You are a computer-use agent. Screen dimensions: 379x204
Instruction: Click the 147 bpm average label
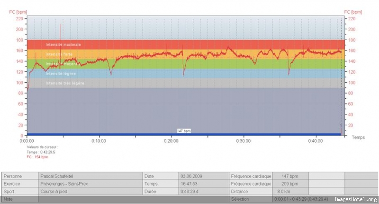click(x=184, y=131)
